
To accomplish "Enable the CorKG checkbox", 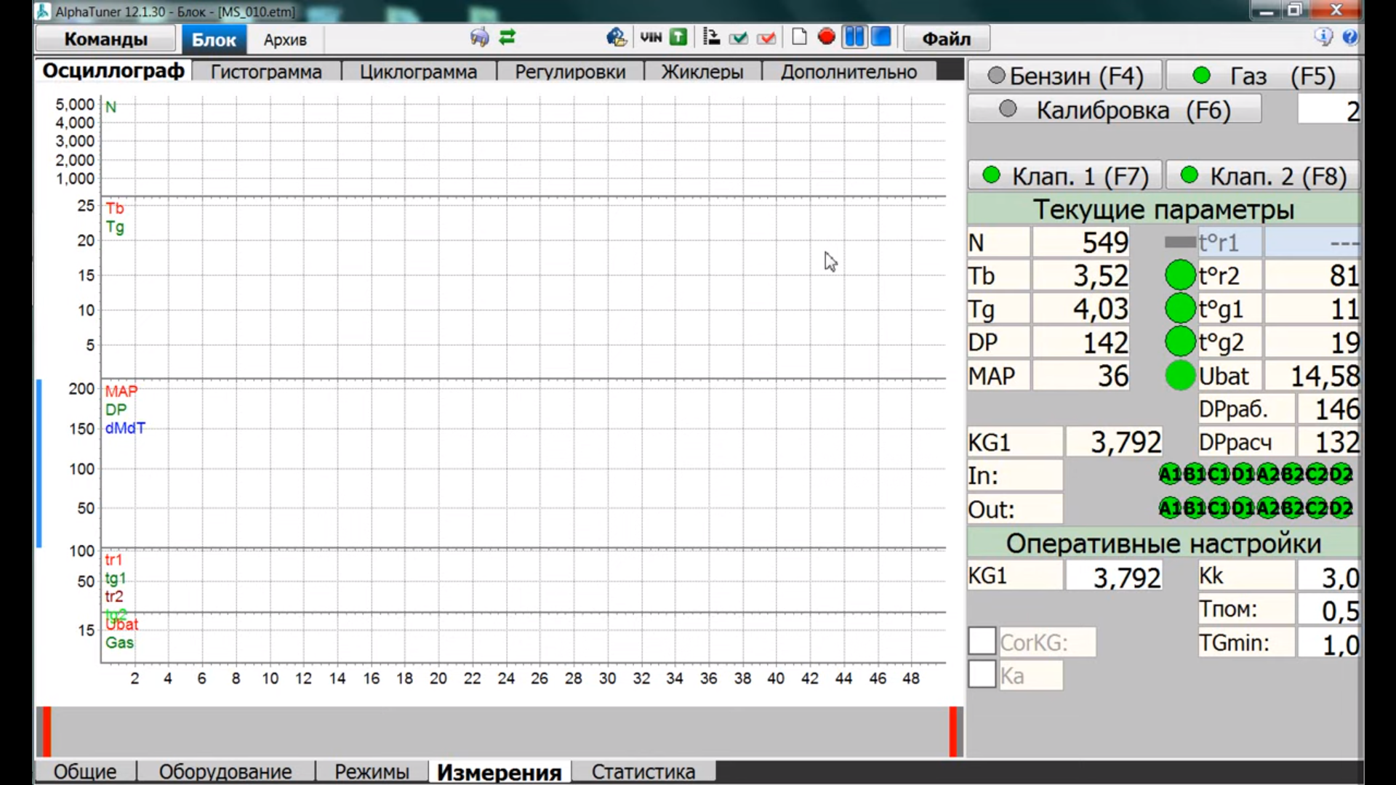I will (x=982, y=641).
